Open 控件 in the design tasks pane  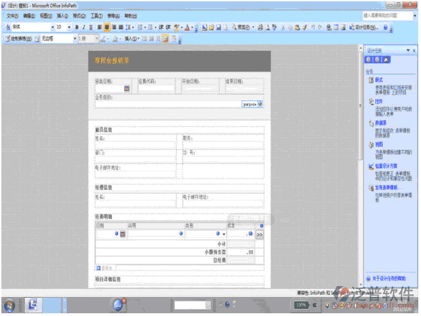[379, 101]
